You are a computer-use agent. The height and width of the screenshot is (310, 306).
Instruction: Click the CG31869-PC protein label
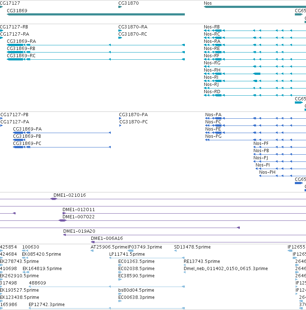(x=27, y=143)
